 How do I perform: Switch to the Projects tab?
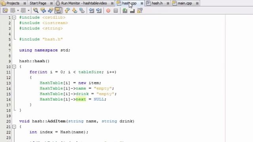click(x=13, y=3)
